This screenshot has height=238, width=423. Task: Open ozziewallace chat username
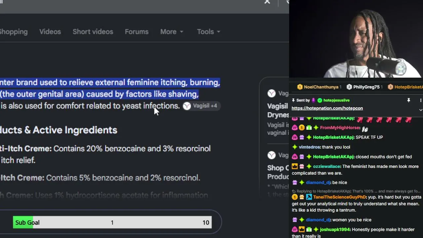[327, 167]
